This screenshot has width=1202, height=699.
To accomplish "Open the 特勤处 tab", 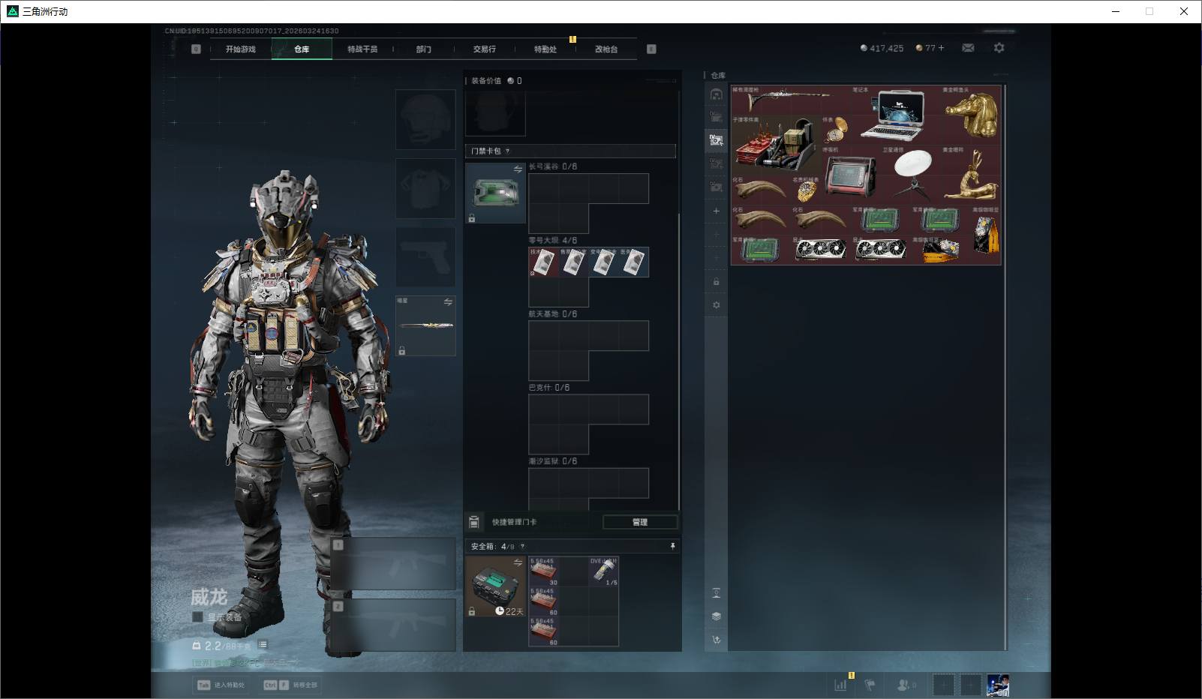I will coord(545,49).
